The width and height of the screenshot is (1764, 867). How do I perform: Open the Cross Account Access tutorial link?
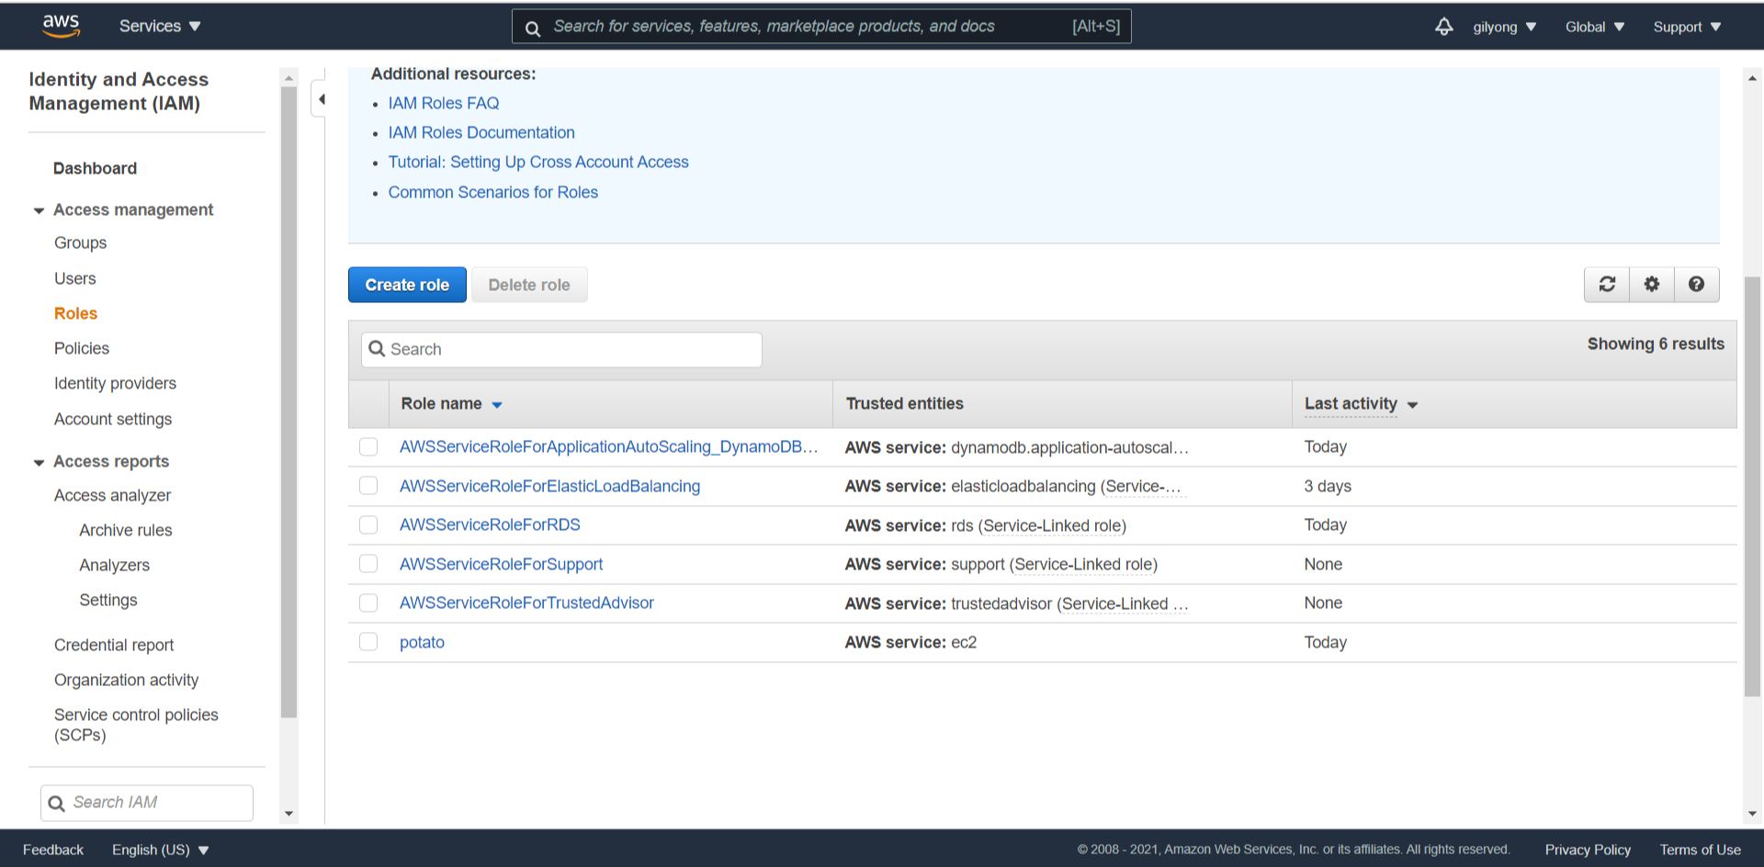click(x=538, y=162)
